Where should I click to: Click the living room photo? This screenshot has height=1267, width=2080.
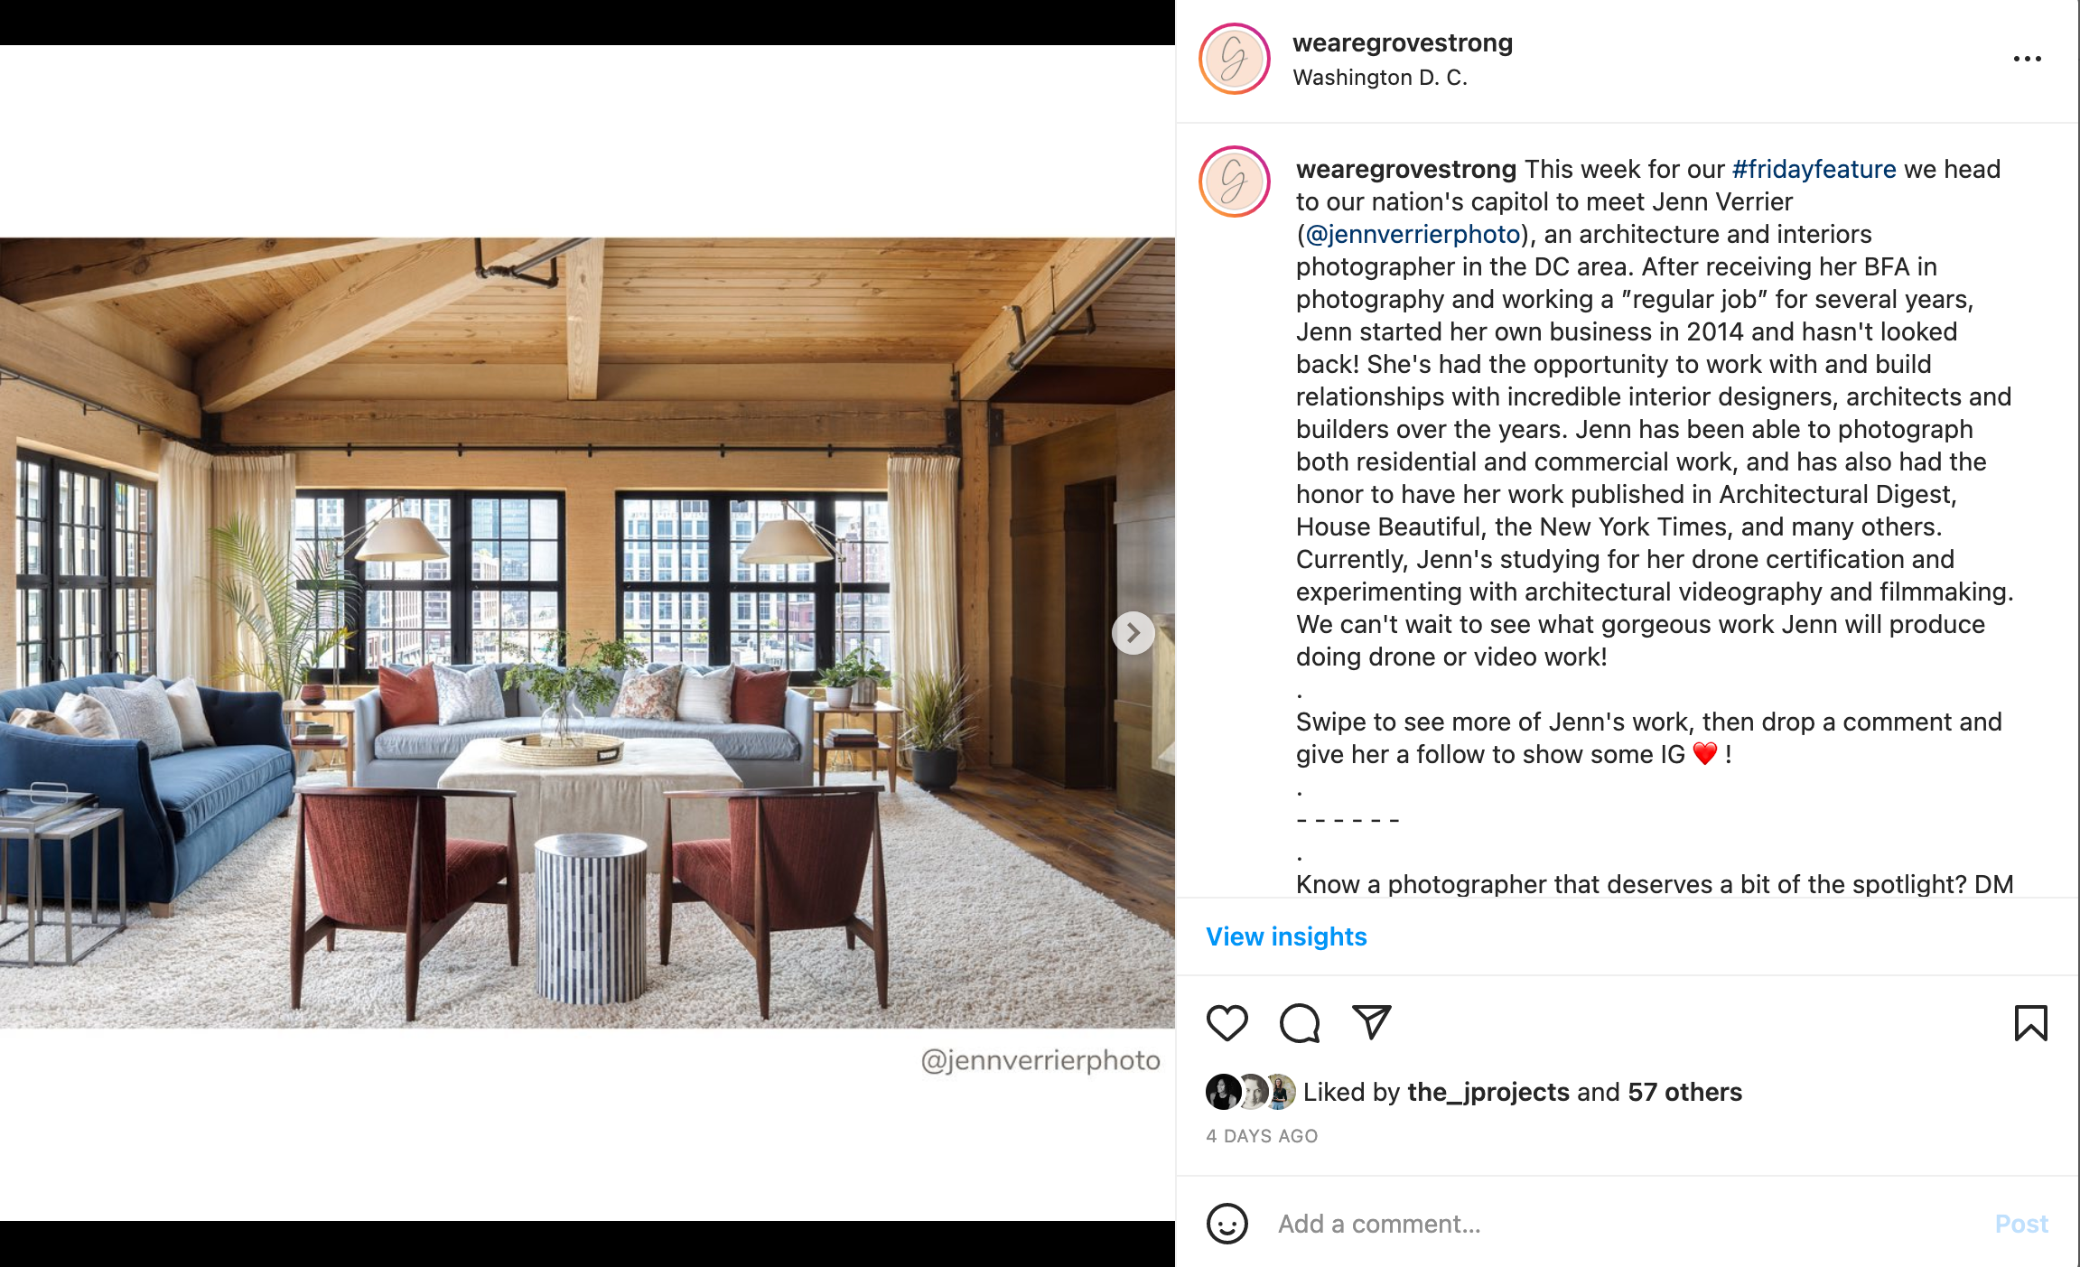coord(587,633)
